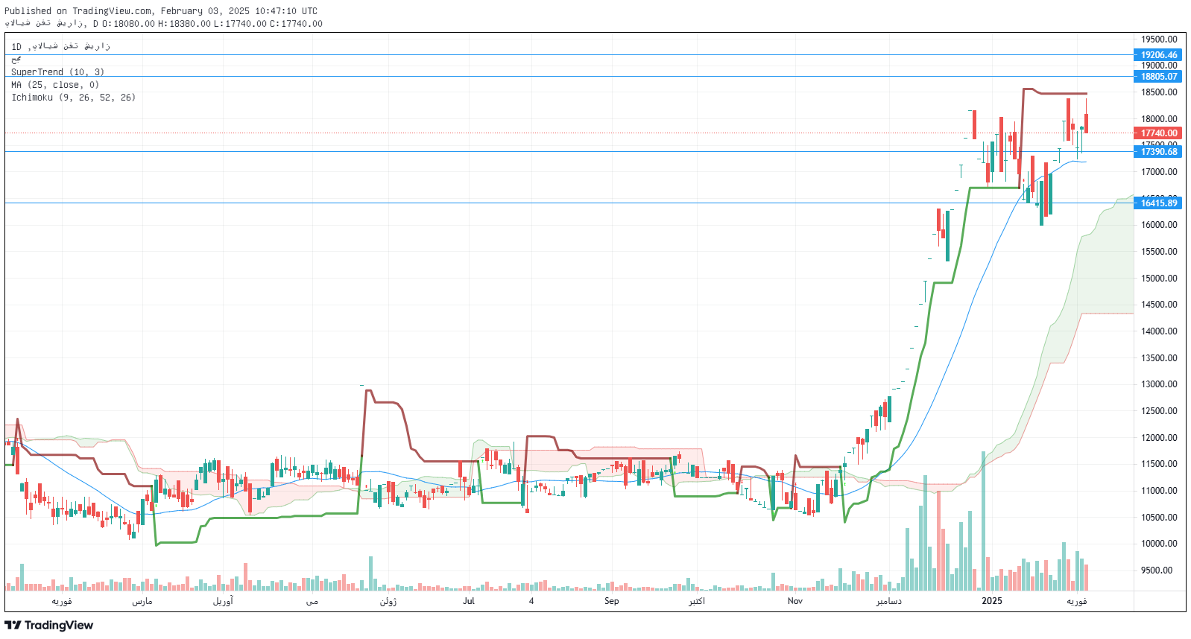Click the Sep label on time axis
The image size is (1191, 639).
click(x=611, y=601)
